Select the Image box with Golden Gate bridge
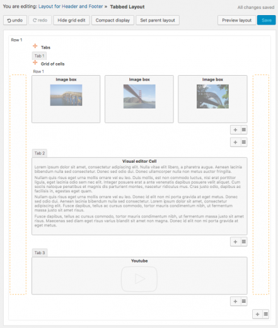The image size is (278, 328). (139, 99)
